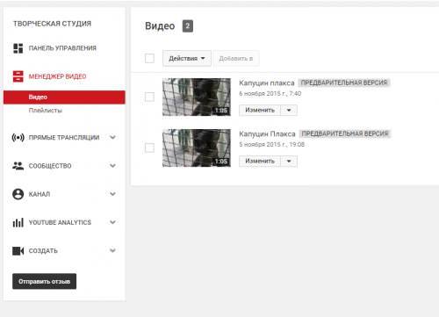Click the YouTube Analytics bar chart icon

click(18, 222)
